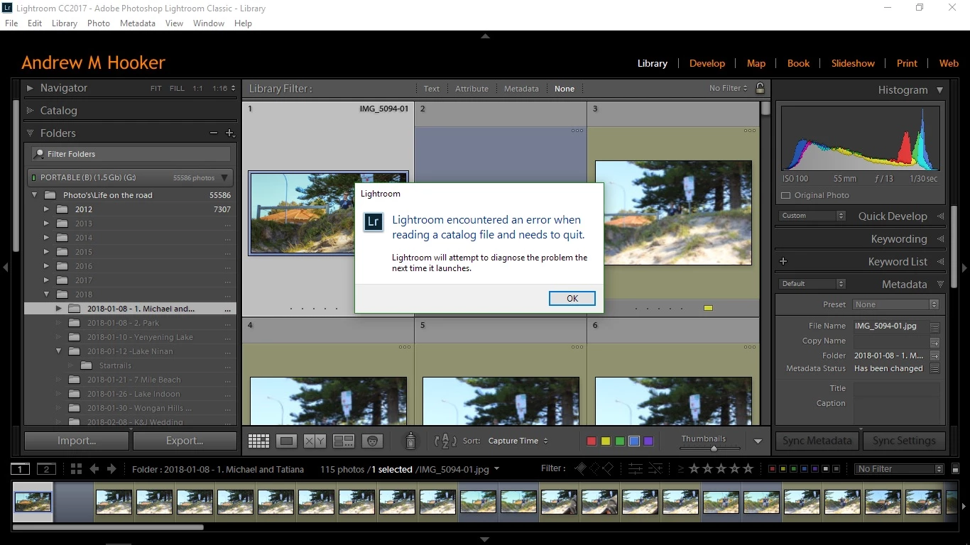The image size is (970, 545).
Task: Switch to Loupe view icon
Action: pos(286,441)
